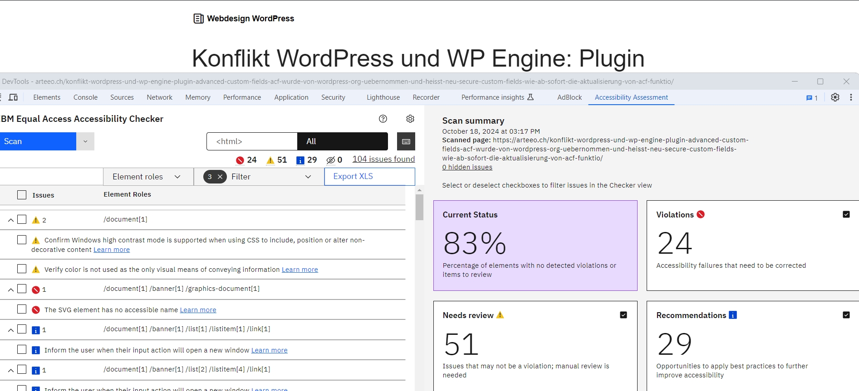This screenshot has height=391, width=859.
Task: Toggle keyboard tab stops visualization icon
Action: click(x=406, y=141)
